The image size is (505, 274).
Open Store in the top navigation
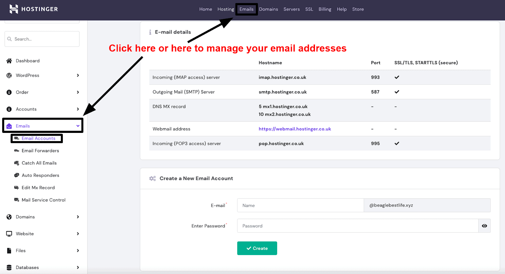358,9
